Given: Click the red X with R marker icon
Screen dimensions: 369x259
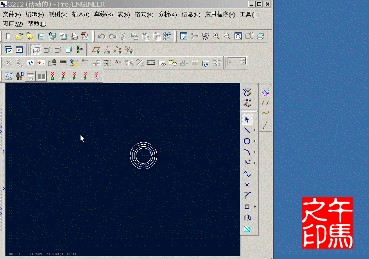Looking at the screenshot, I should (x=63, y=76).
